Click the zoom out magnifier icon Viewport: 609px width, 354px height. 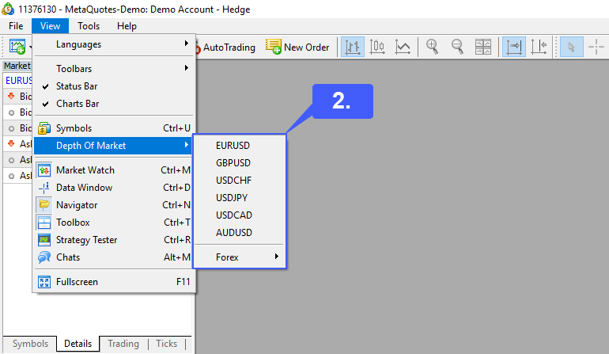click(457, 47)
